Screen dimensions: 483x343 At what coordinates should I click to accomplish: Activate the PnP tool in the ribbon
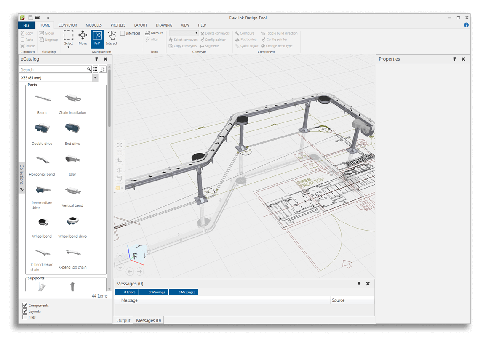(x=97, y=39)
